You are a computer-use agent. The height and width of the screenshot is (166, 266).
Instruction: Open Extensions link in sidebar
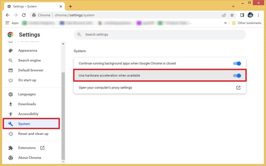[x=27, y=148]
